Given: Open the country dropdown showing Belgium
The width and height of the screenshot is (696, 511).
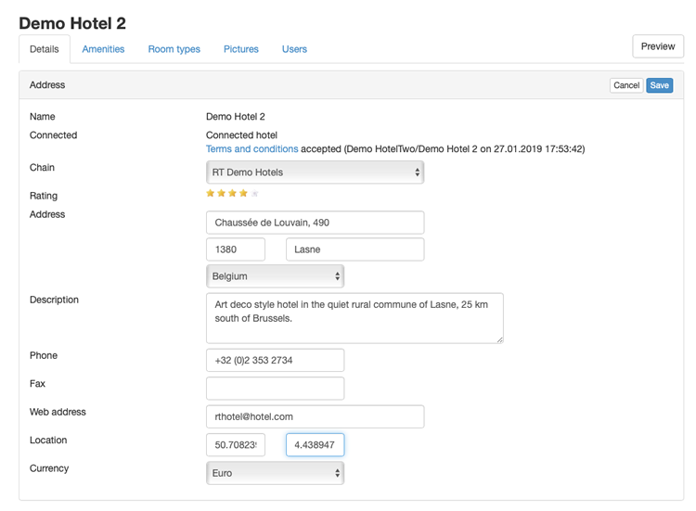Looking at the screenshot, I should 276,276.
